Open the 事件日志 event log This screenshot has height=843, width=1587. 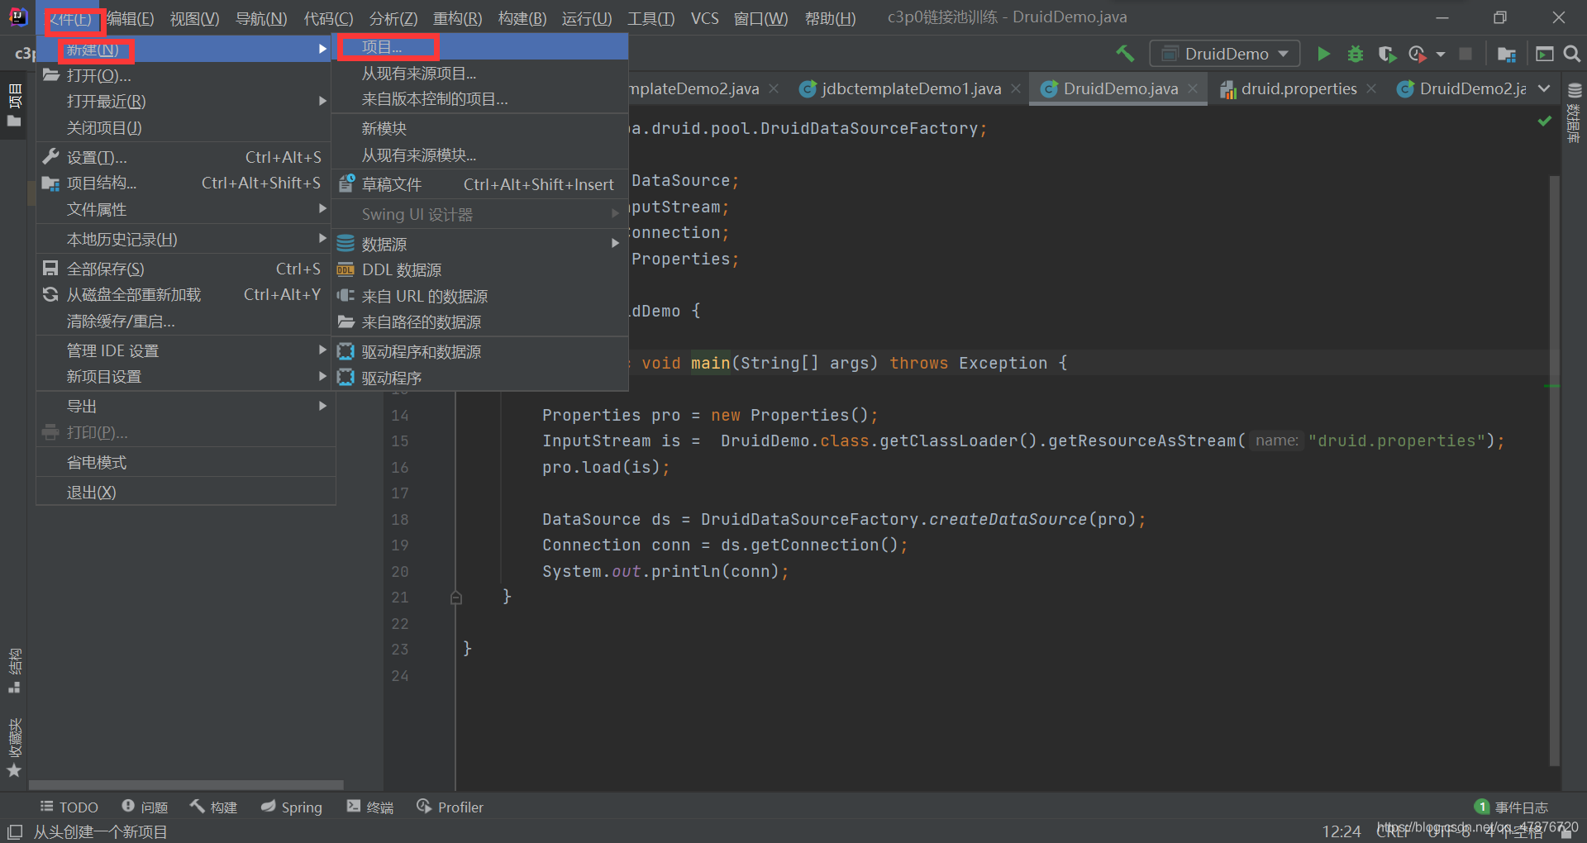(1512, 807)
